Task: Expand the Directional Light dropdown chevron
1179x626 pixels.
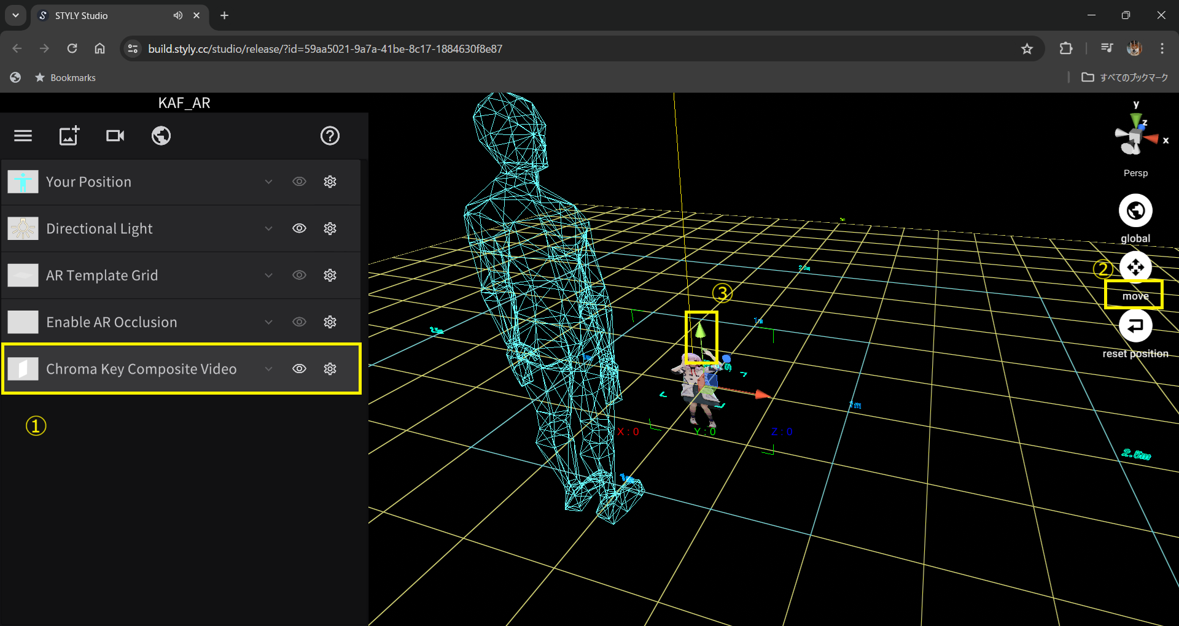Action: tap(268, 228)
